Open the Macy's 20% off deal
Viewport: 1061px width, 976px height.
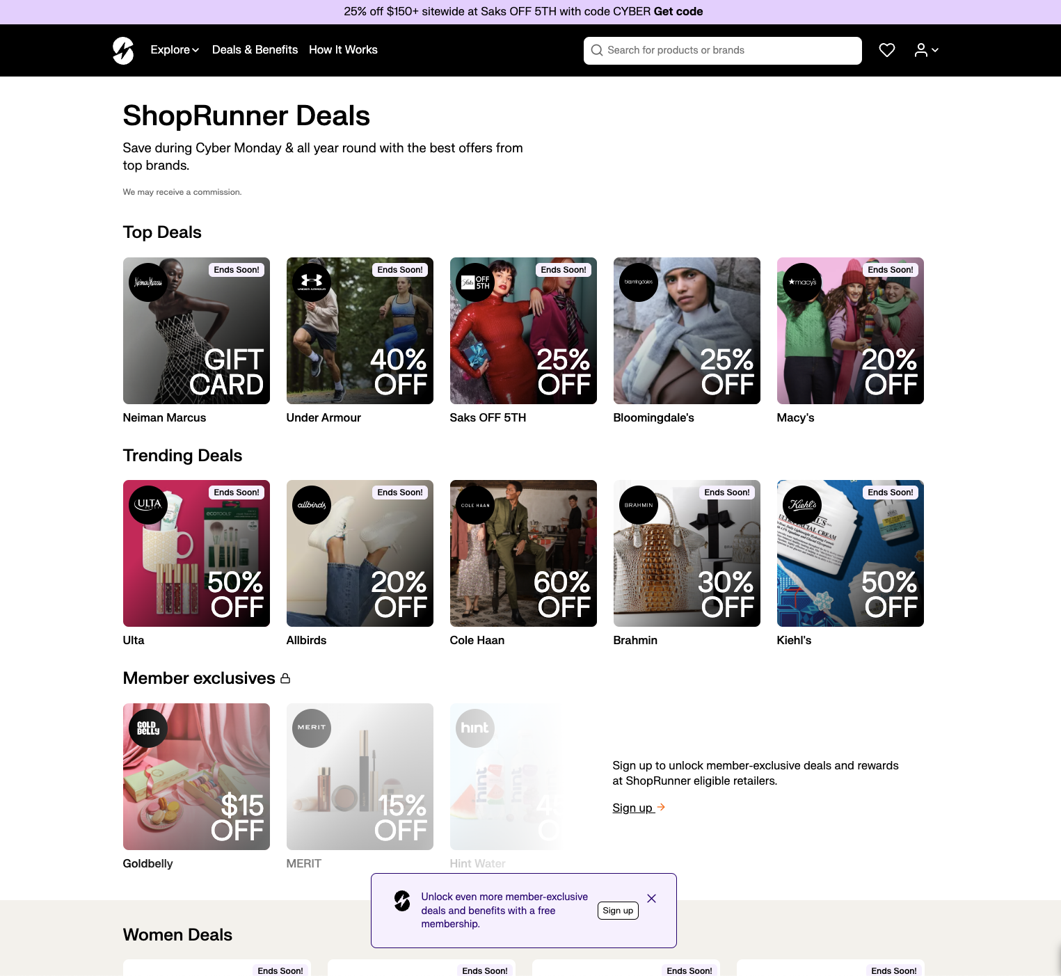pos(850,330)
